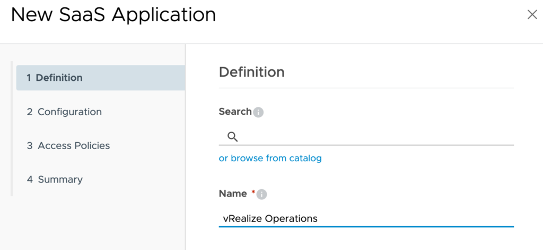The height and width of the screenshot is (250, 543).
Task: Click the info icon beside Name
Action: pos(261,195)
